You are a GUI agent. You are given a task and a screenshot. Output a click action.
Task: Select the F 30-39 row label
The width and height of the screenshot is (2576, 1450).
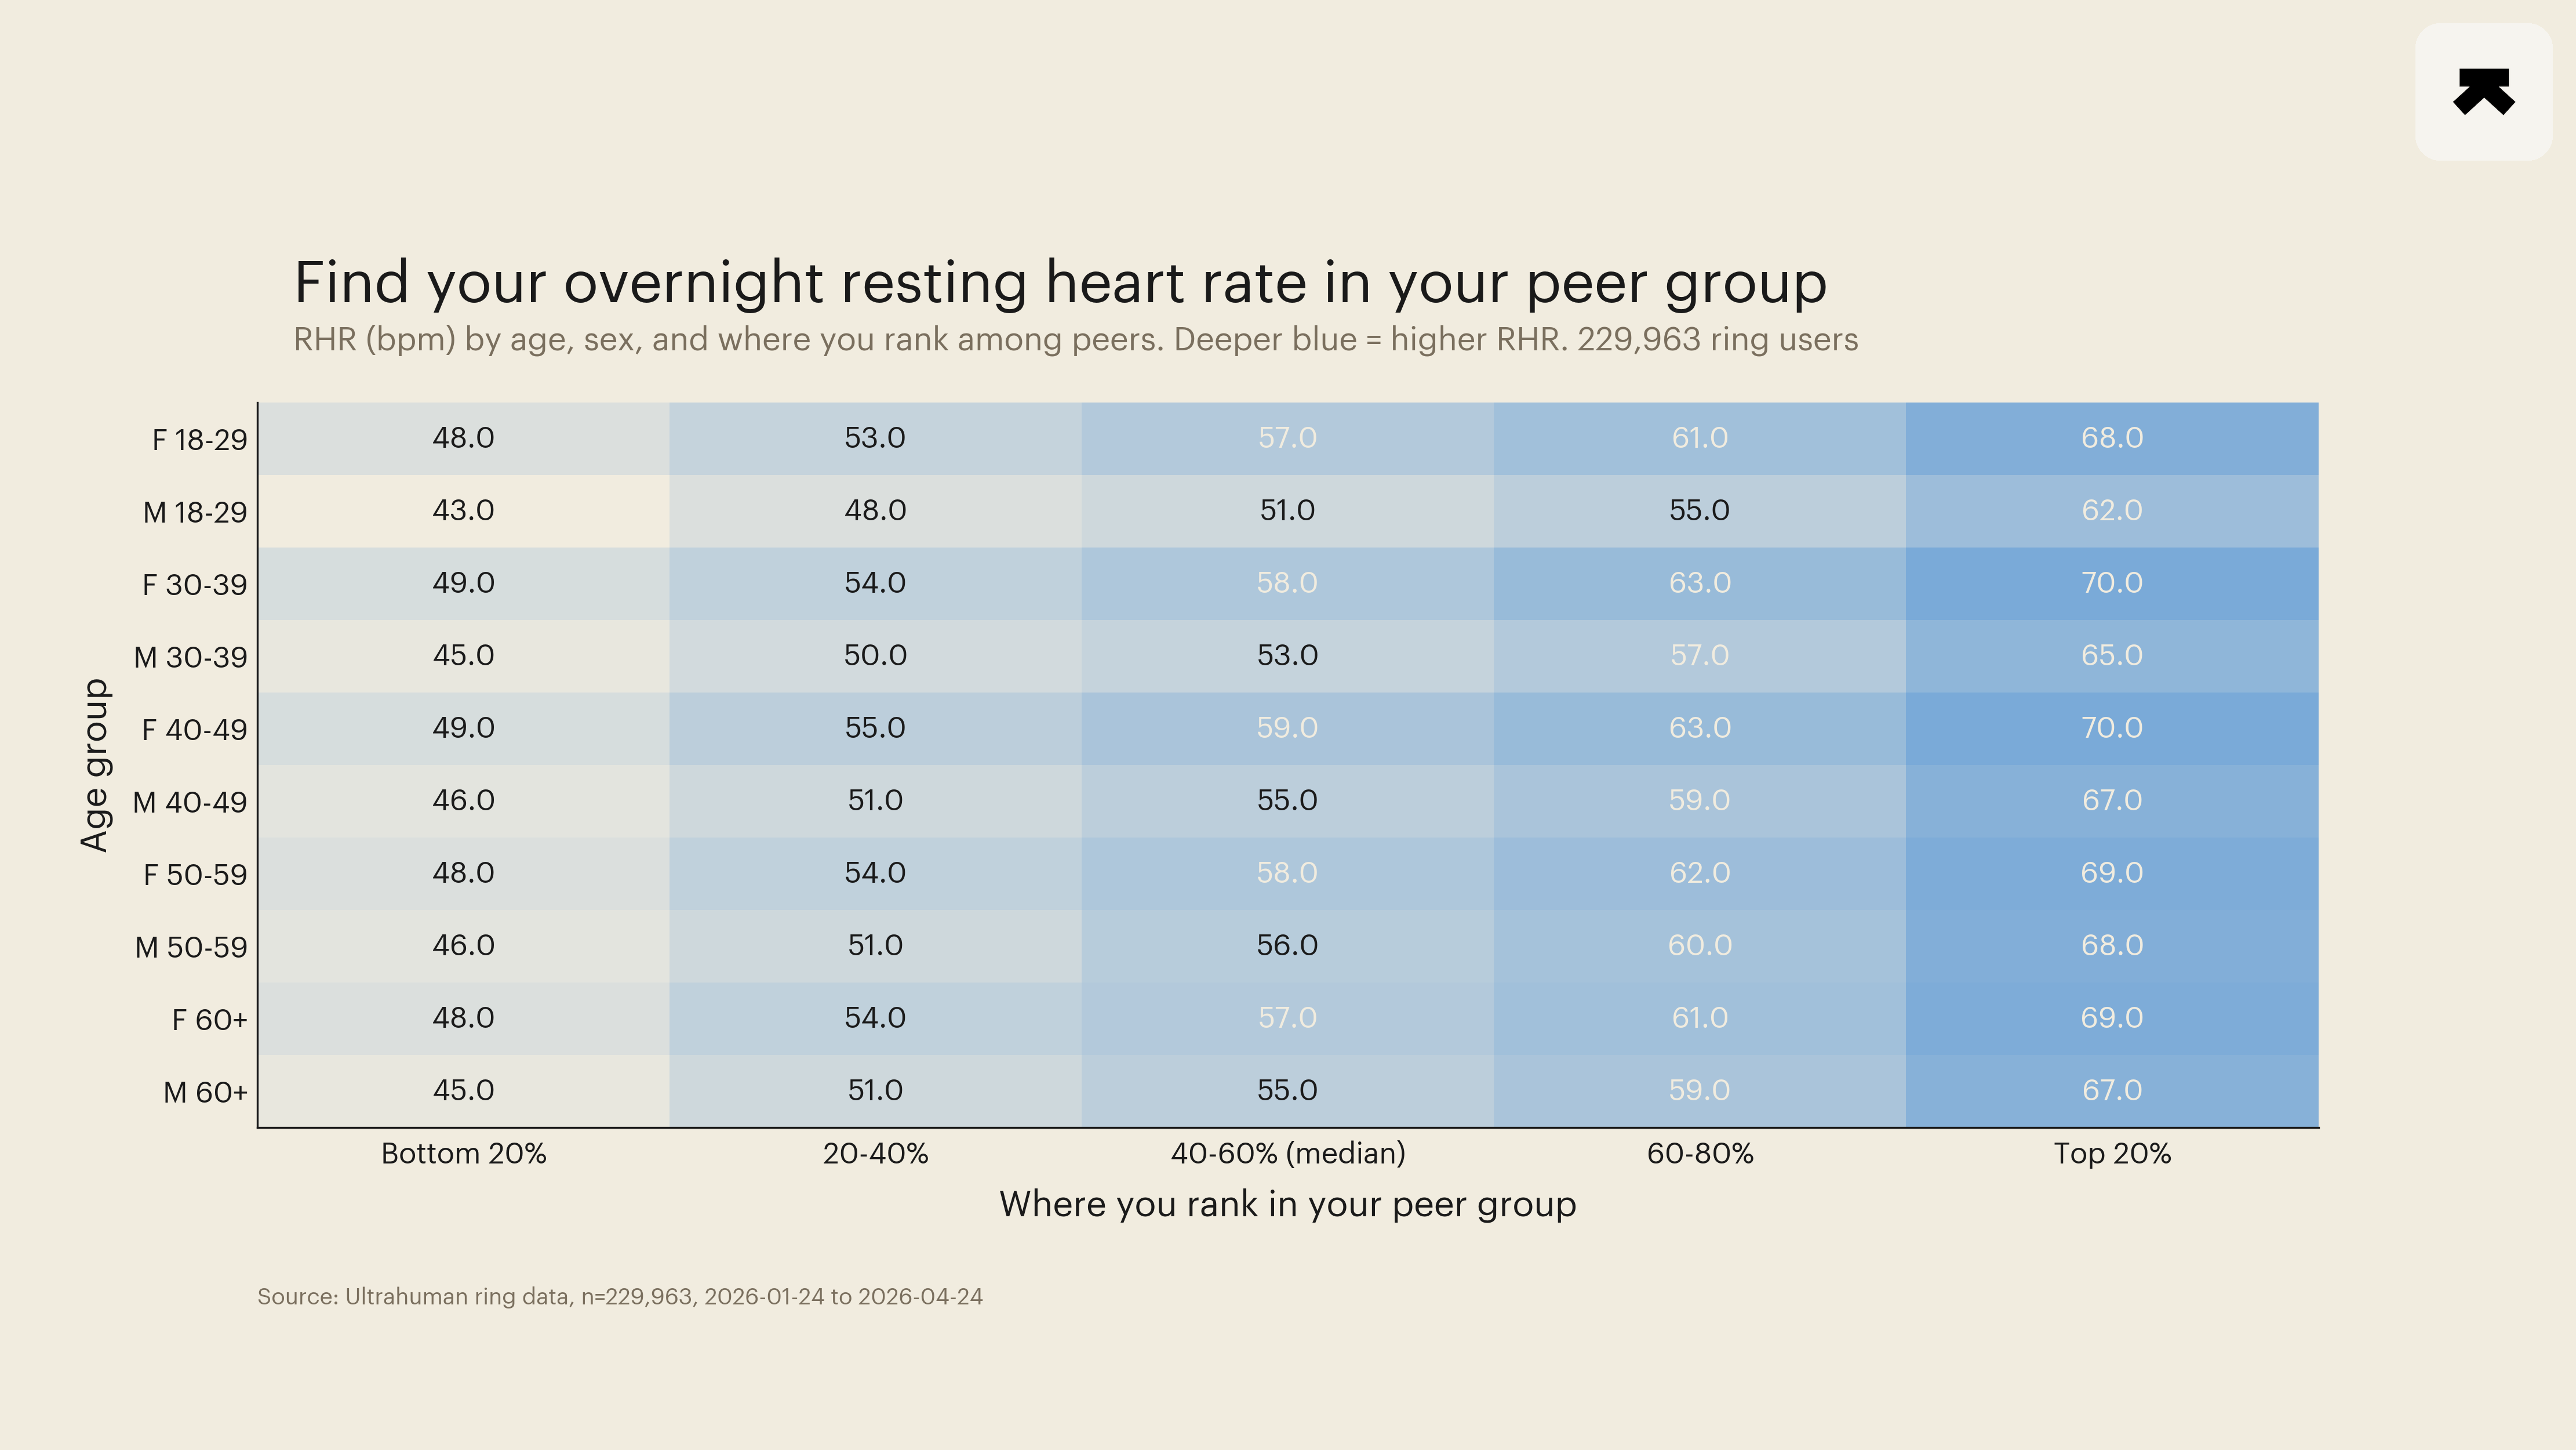point(194,585)
